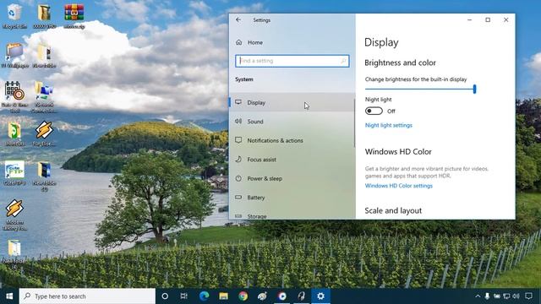Select the WinRAR zip archive desktop icon
The height and width of the screenshot is (304, 541).
coord(74,16)
